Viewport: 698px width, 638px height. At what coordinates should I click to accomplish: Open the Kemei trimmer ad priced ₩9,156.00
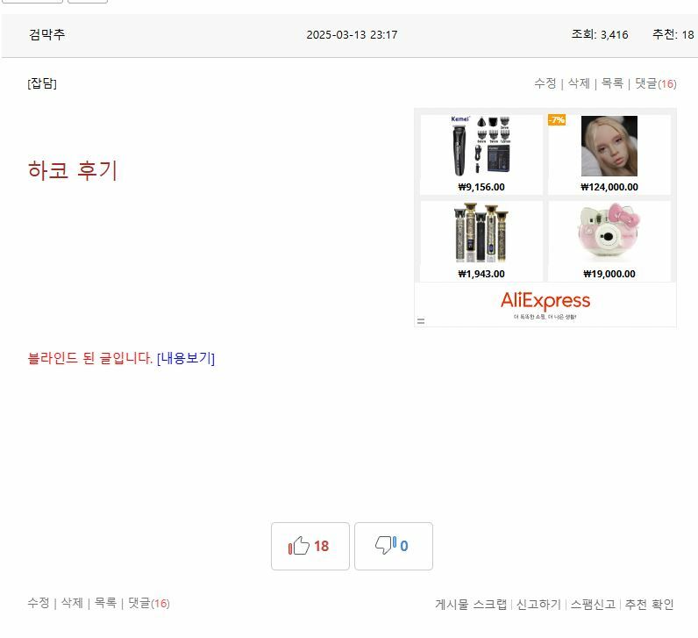[x=481, y=154]
